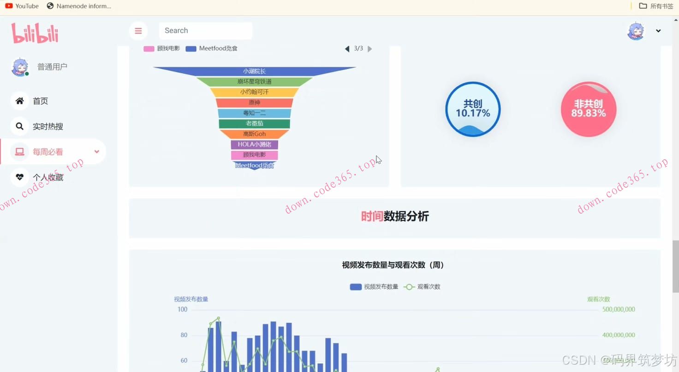Toggle the 视频发布数量 bar series legend
The width and height of the screenshot is (679, 372).
[x=374, y=286]
